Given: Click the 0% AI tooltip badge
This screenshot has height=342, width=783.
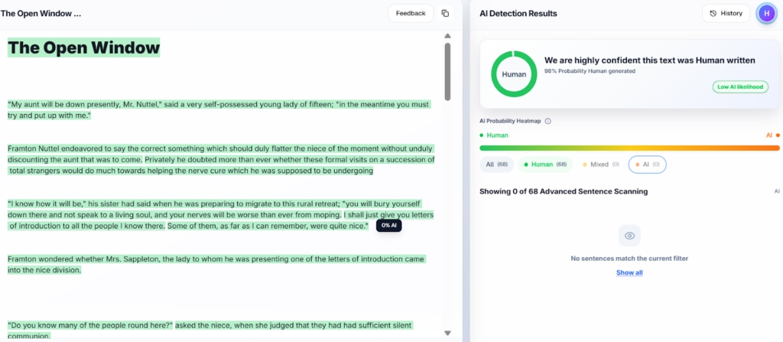Looking at the screenshot, I should (x=389, y=226).
